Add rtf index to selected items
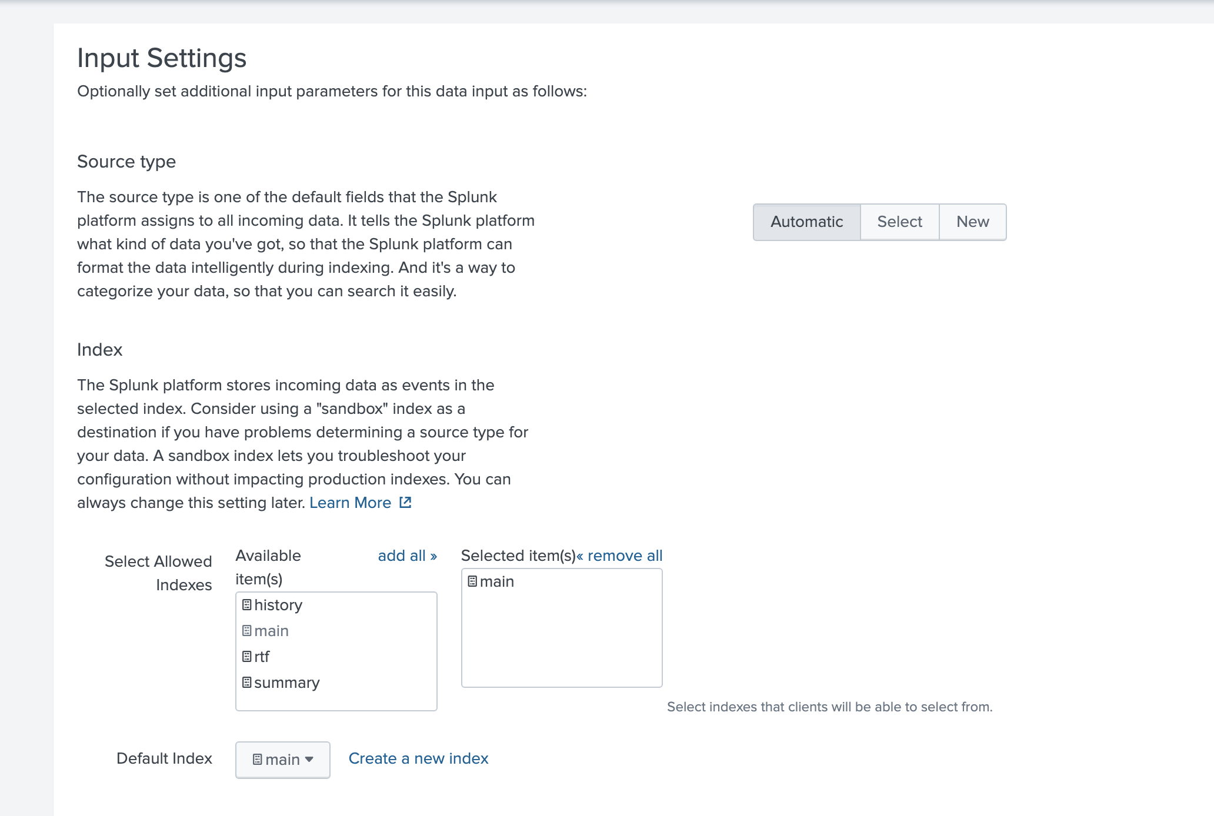The height and width of the screenshot is (816, 1214). pyautogui.click(x=262, y=657)
